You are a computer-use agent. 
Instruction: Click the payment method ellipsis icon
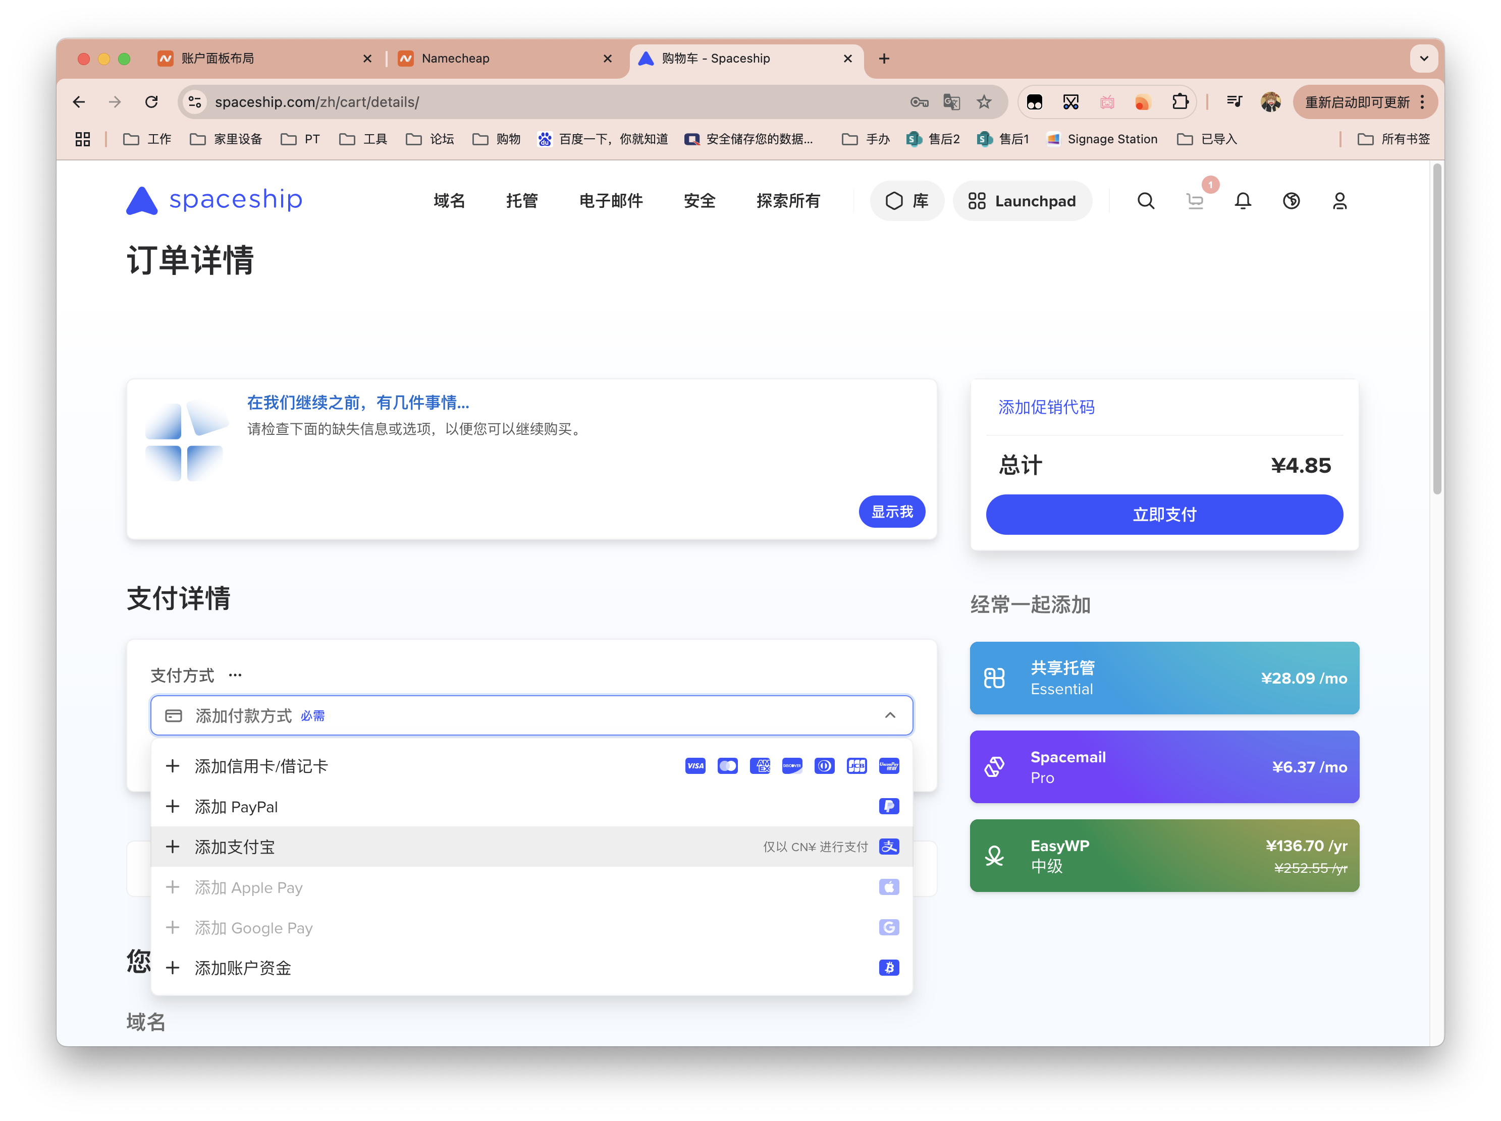tap(235, 676)
